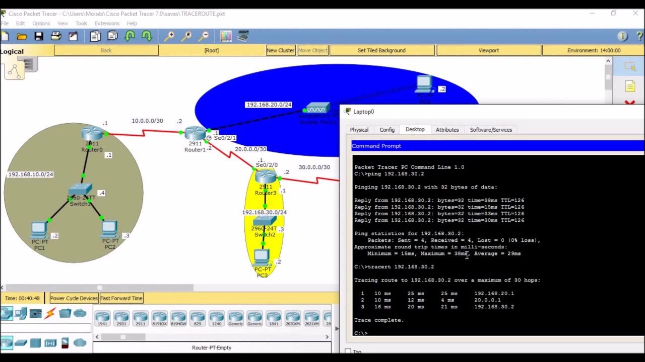Click the New Cluster button
Image resolution: width=645 pixels, height=362 pixels.
tap(281, 50)
